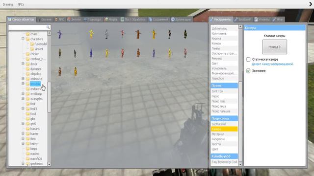Expand the dav0r folder
Image resolution: width=314 pixels, height=176 pixels.
tap(23, 64)
